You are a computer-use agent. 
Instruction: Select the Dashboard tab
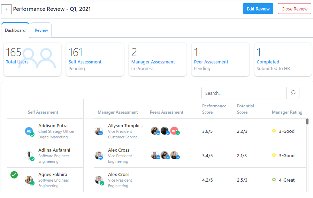coord(15,30)
